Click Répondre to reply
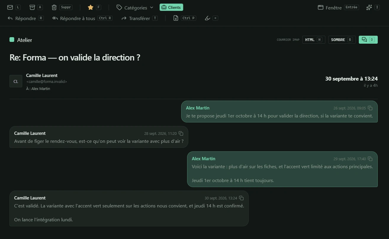The image size is (389, 239). pyautogui.click(x=25, y=18)
